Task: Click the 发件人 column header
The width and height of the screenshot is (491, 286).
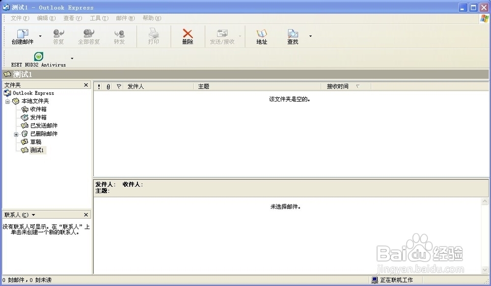Action: (x=135, y=86)
